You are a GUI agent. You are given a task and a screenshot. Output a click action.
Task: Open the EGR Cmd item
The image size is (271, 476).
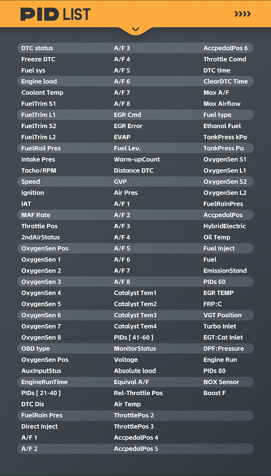[127, 115]
